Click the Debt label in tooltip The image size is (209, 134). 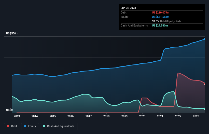pos(123,12)
